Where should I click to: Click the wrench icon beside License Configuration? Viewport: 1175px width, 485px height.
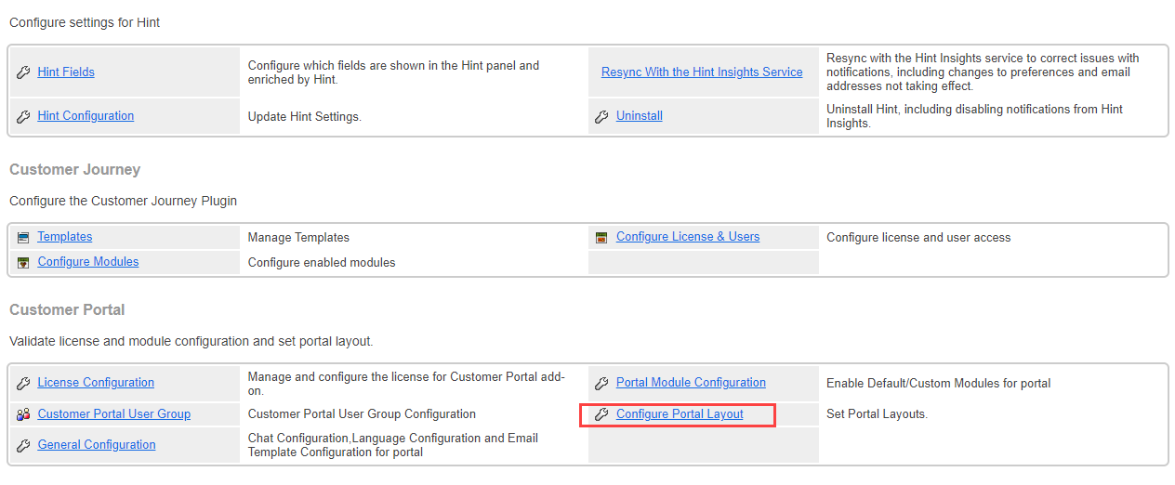click(x=23, y=383)
